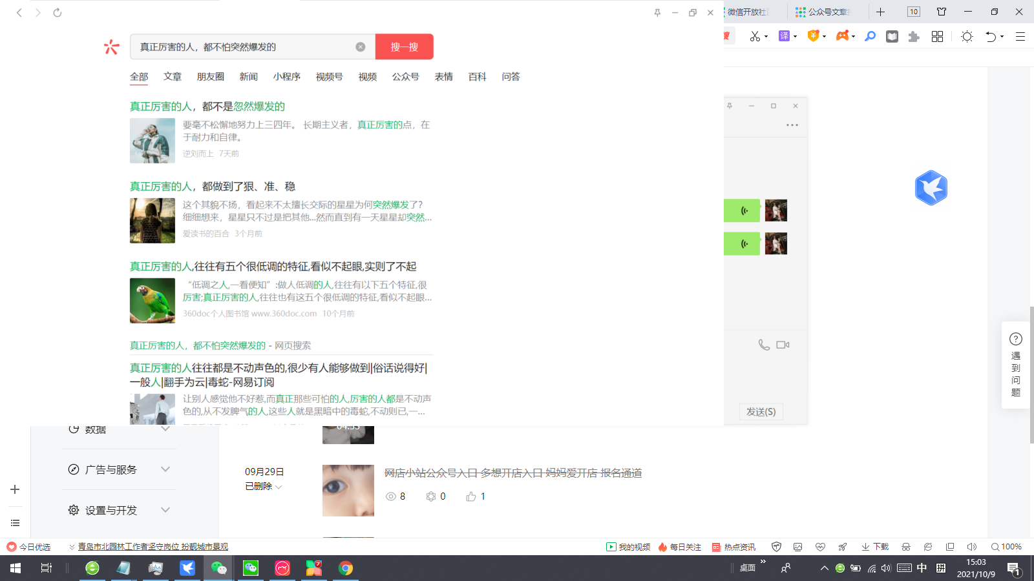Click the Send 发送(S) button in chat

[761, 412]
